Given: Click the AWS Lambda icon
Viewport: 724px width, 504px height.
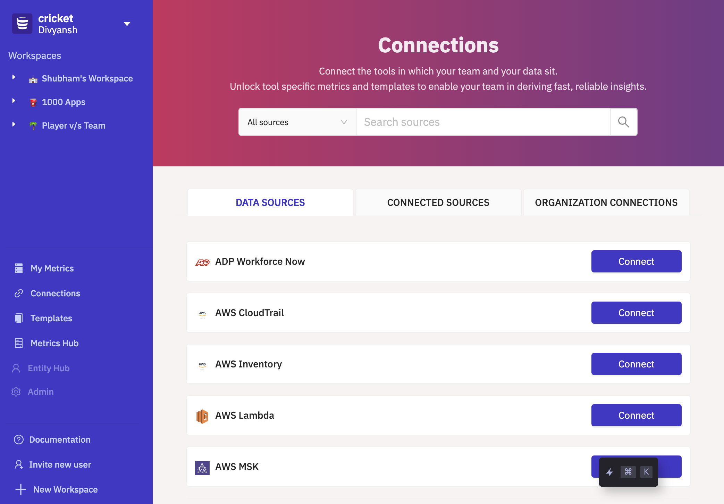Looking at the screenshot, I should (202, 415).
